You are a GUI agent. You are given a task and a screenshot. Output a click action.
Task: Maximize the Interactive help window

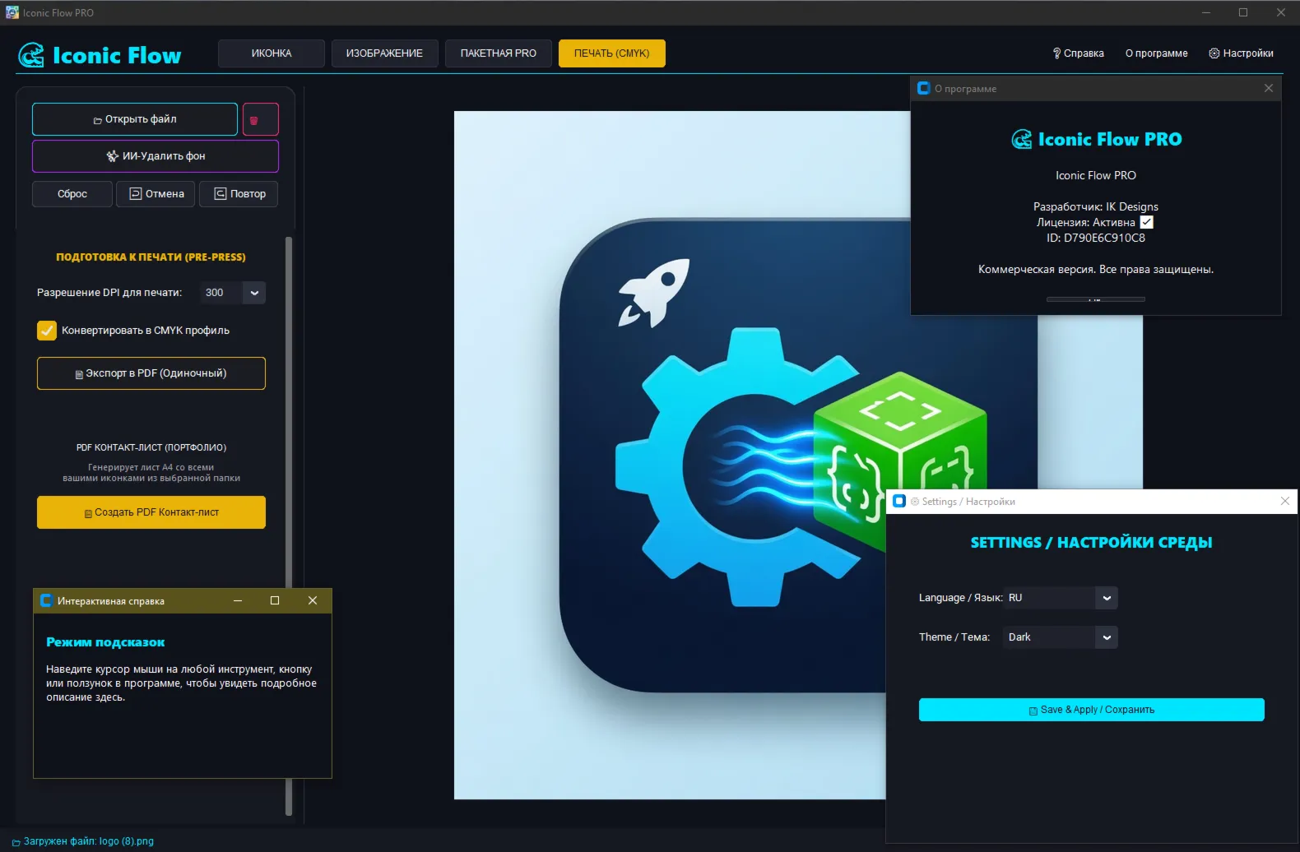coord(275,600)
